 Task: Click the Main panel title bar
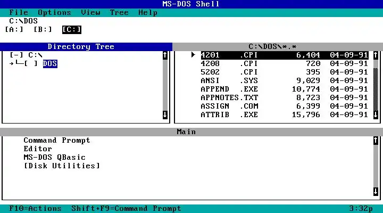click(191, 132)
